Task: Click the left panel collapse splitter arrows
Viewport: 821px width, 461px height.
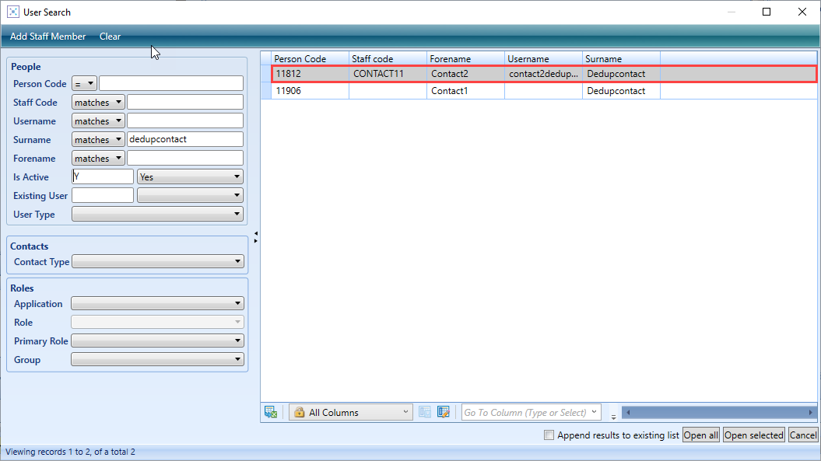Action: [x=255, y=236]
